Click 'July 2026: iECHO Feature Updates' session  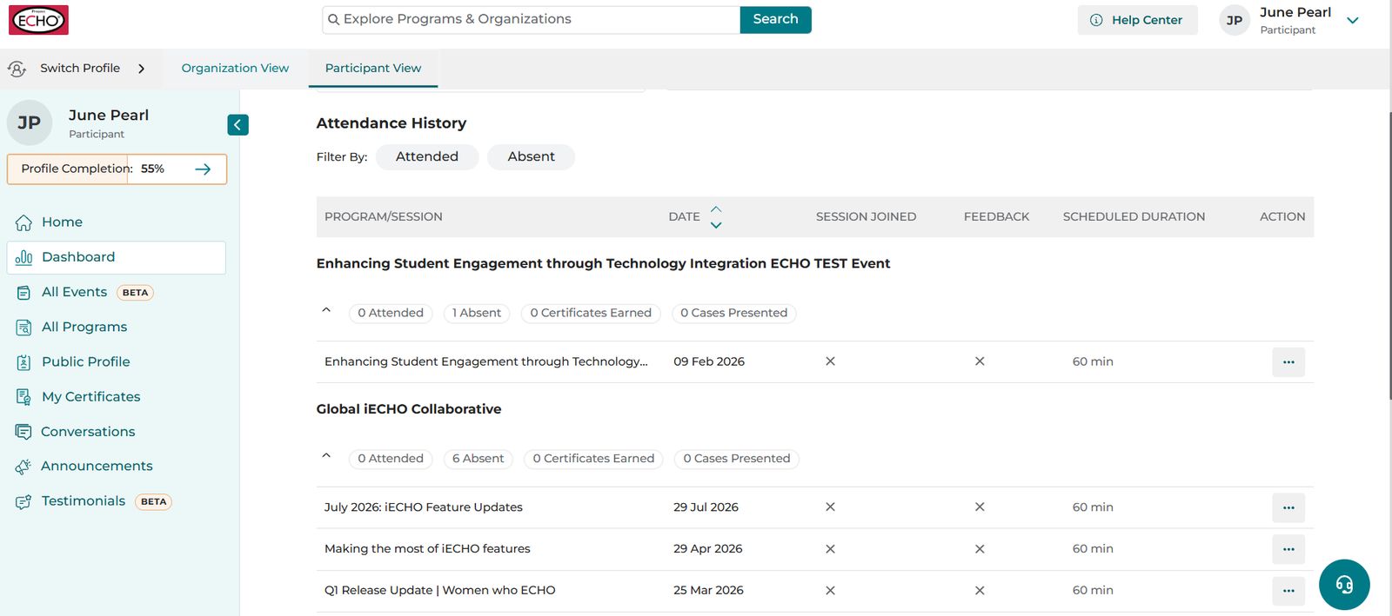424,507
